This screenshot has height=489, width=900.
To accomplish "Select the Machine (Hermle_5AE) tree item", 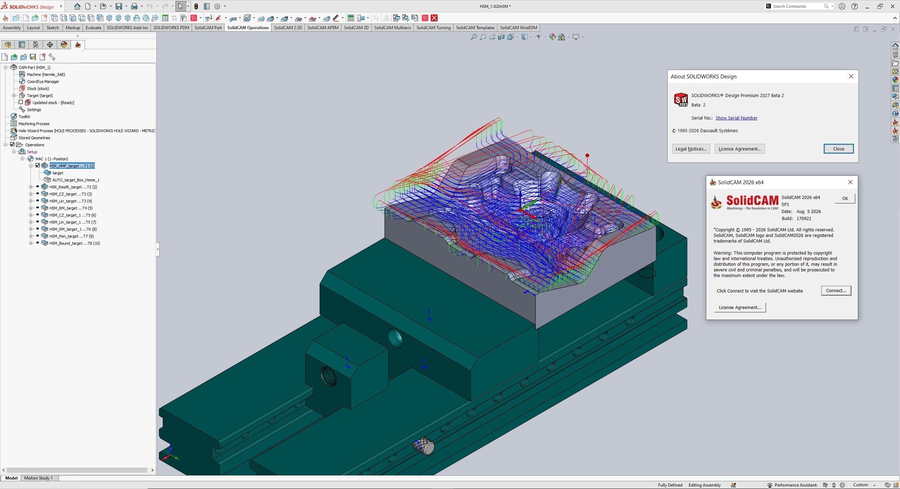I will tap(46, 74).
